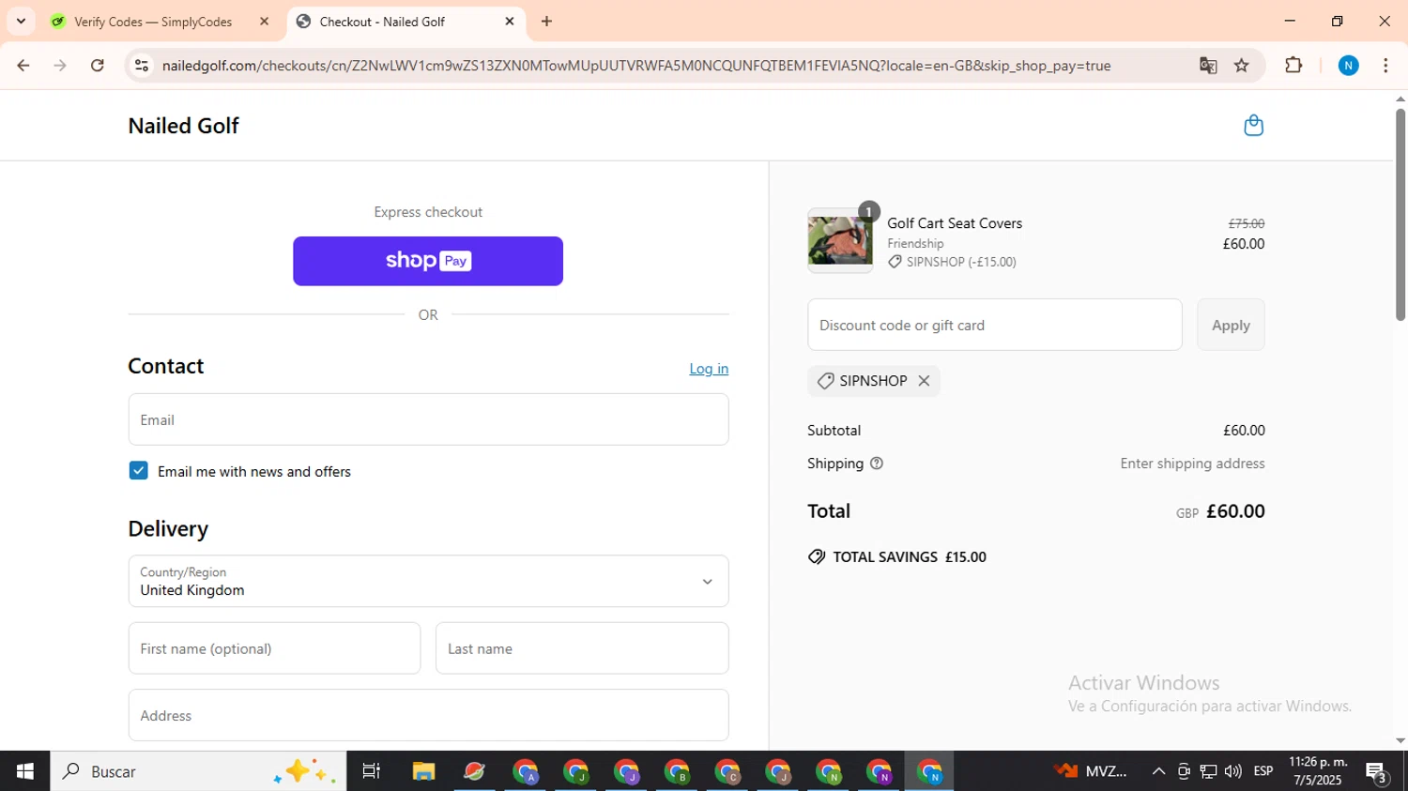
Task: Open Chrome three-dot menu
Action: pyautogui.click(x=1385, y=66)
